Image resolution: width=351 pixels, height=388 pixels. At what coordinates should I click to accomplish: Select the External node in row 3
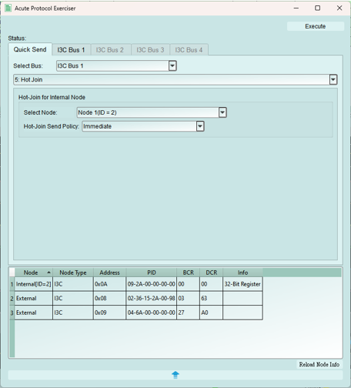click(34, 313)
